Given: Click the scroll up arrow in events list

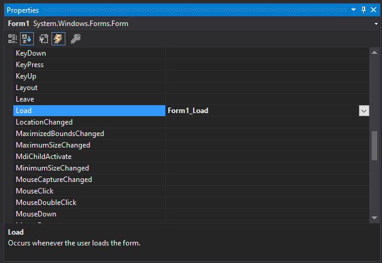Looking at the screenshot, I should click(374, 53).
